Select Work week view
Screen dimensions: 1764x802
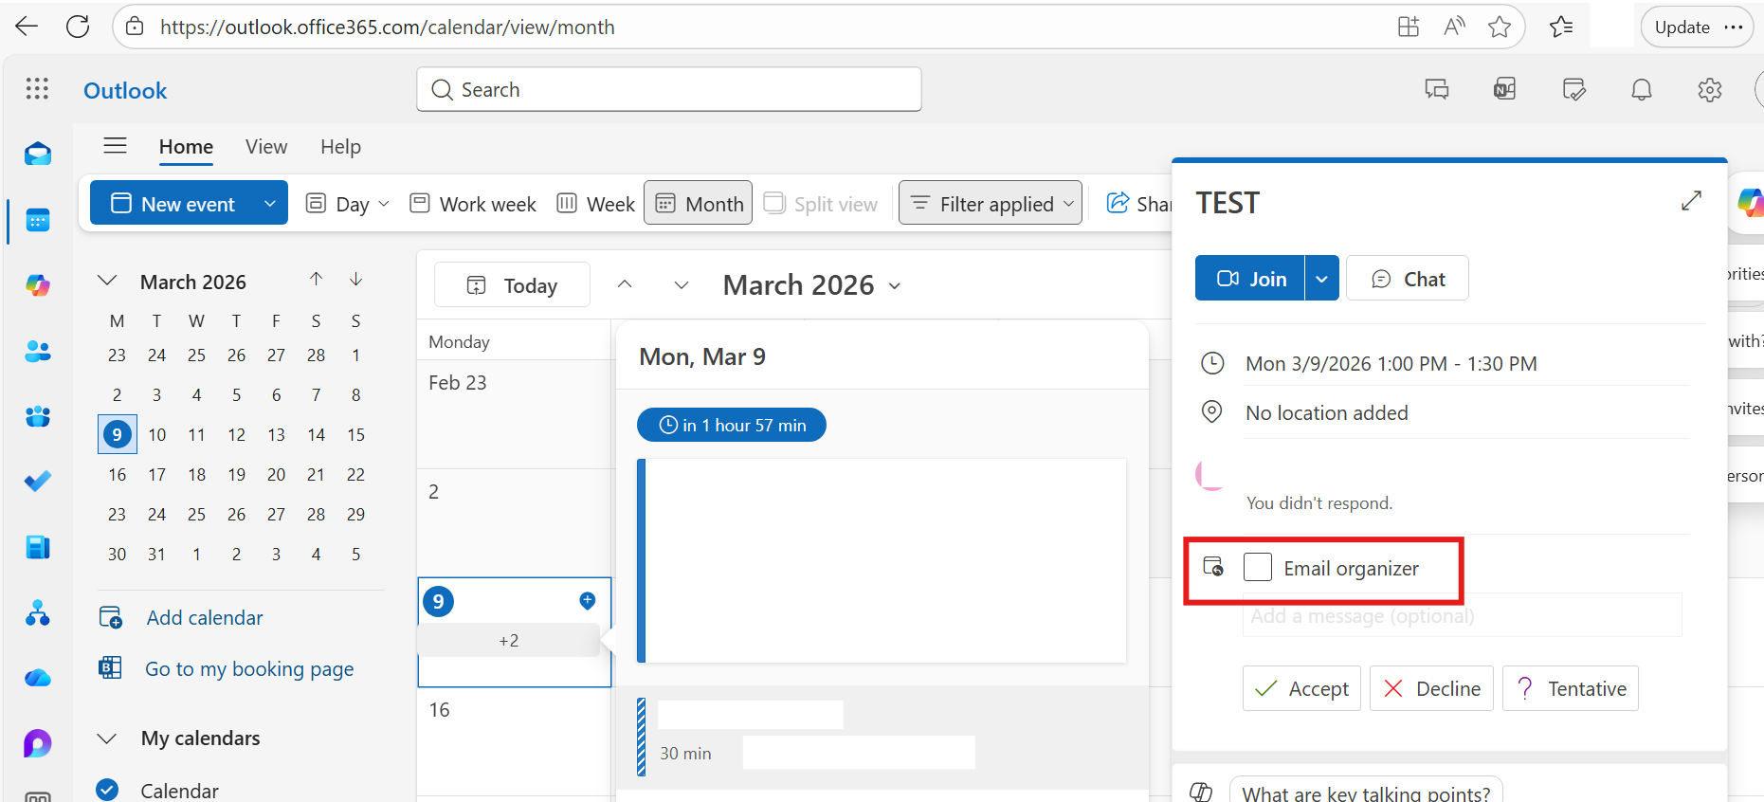click(473, 204)
